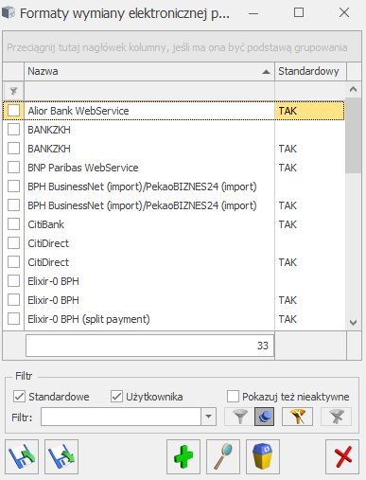Click the Standardowy column filter row cell

[x=310, y=92]
